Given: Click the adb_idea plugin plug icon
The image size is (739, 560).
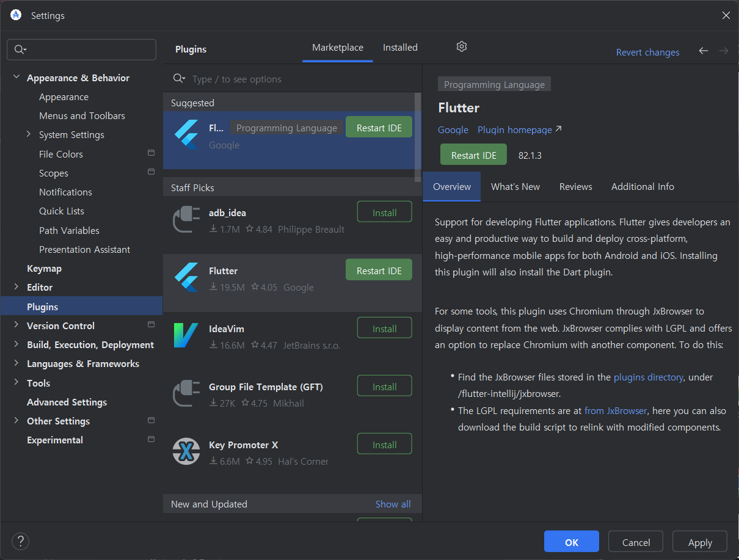Looking at the screenshot, I should [186, 219].
